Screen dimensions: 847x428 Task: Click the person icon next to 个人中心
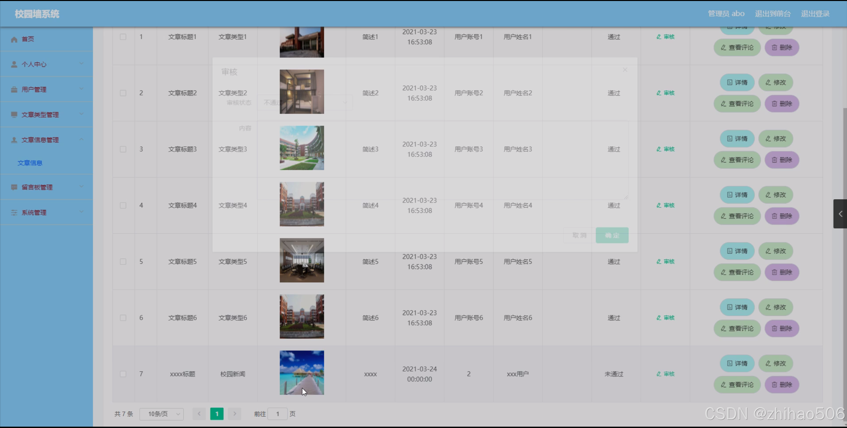point(14,64)
